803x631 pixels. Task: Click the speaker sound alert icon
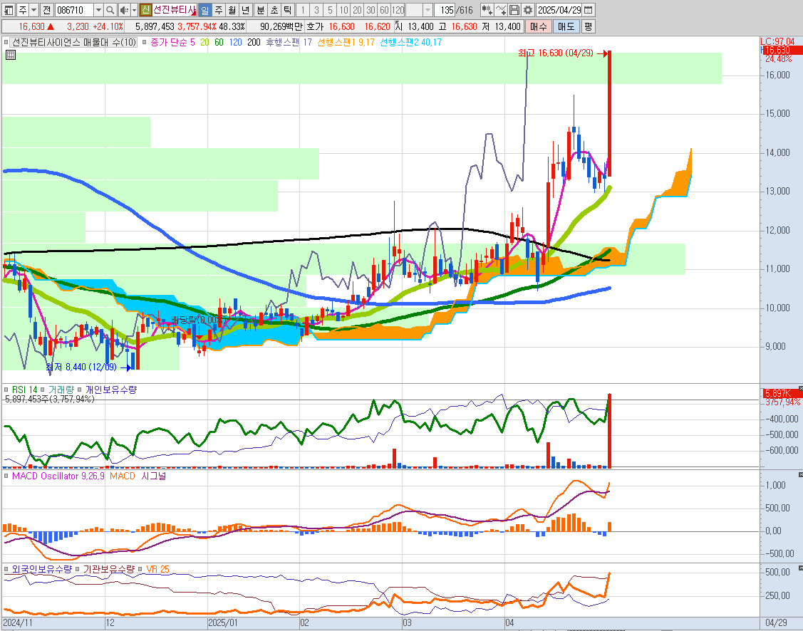124,10
